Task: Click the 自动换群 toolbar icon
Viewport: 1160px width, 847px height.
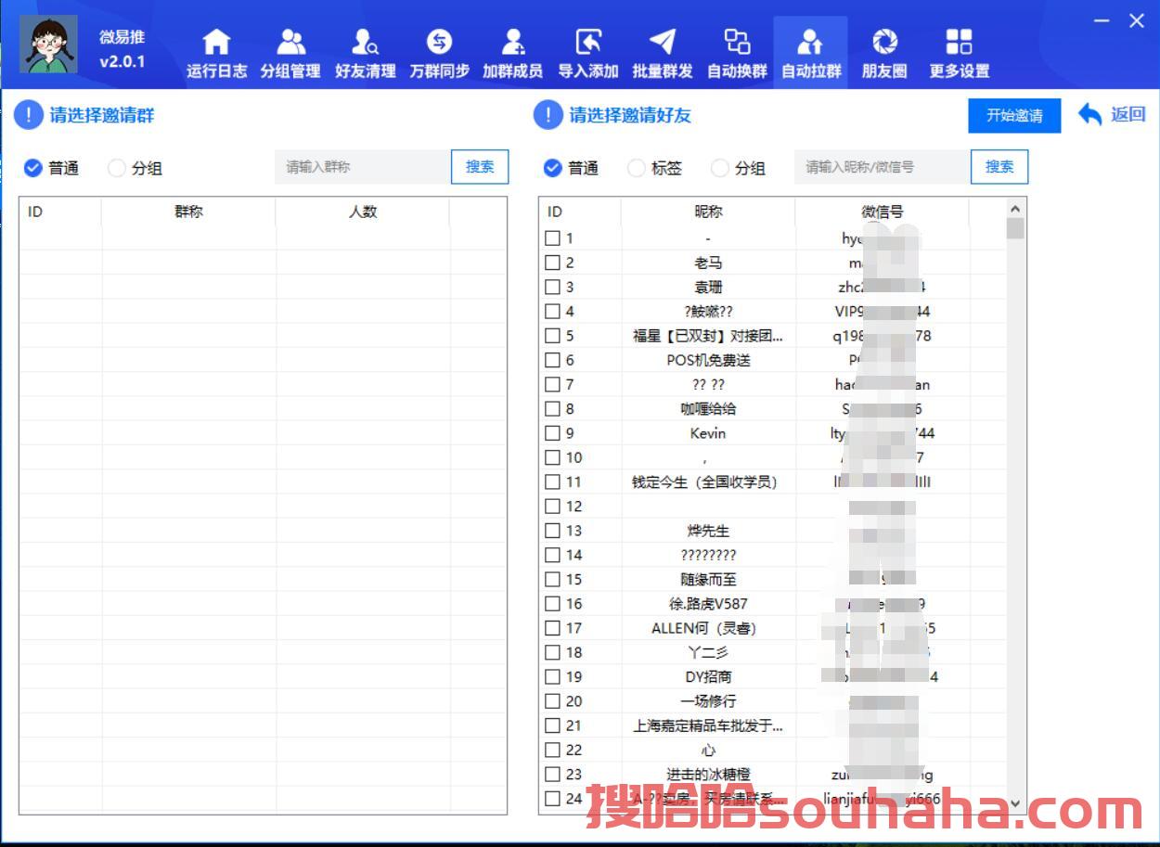Action: coord(737,43)
